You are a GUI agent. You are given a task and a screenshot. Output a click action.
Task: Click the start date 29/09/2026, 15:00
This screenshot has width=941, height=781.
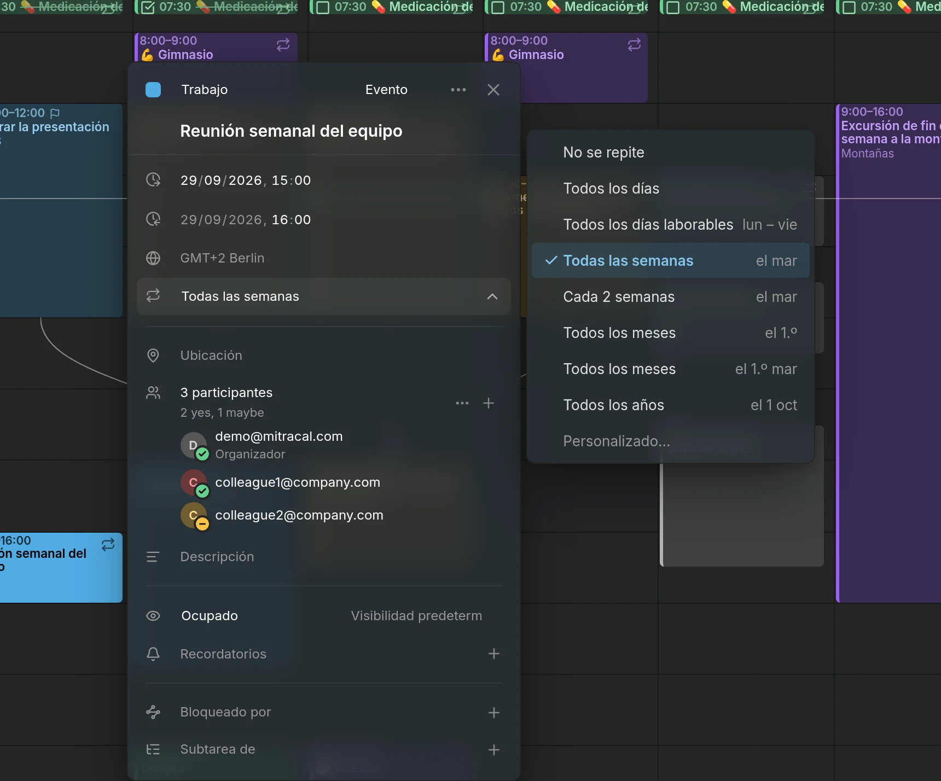pos(246,180)
